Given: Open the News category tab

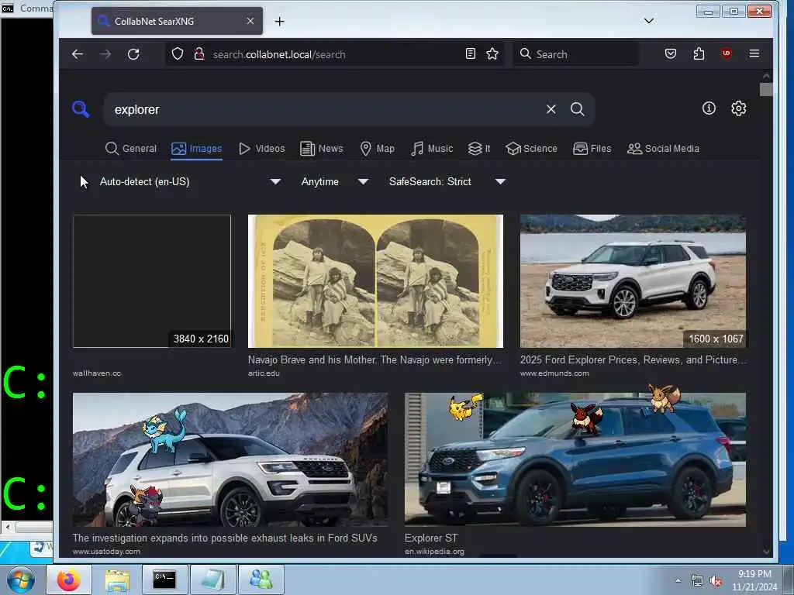Looking at the screenshot, I should point(322,148).
